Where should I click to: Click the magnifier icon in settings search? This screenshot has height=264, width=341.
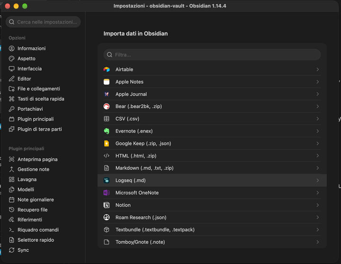point(11,22)
